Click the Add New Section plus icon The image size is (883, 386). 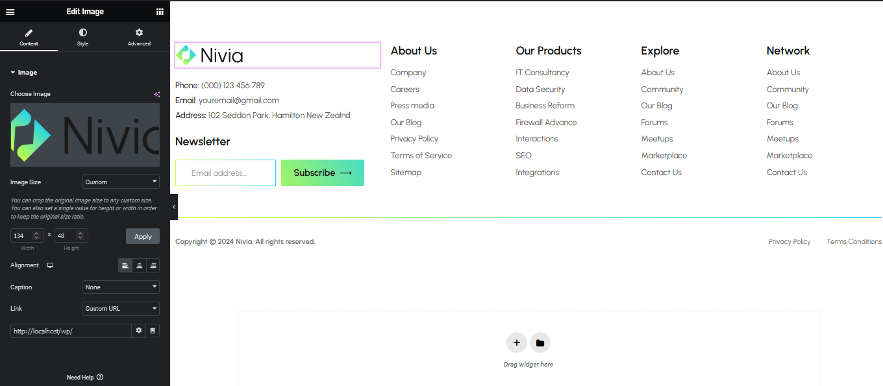(516, 343)
